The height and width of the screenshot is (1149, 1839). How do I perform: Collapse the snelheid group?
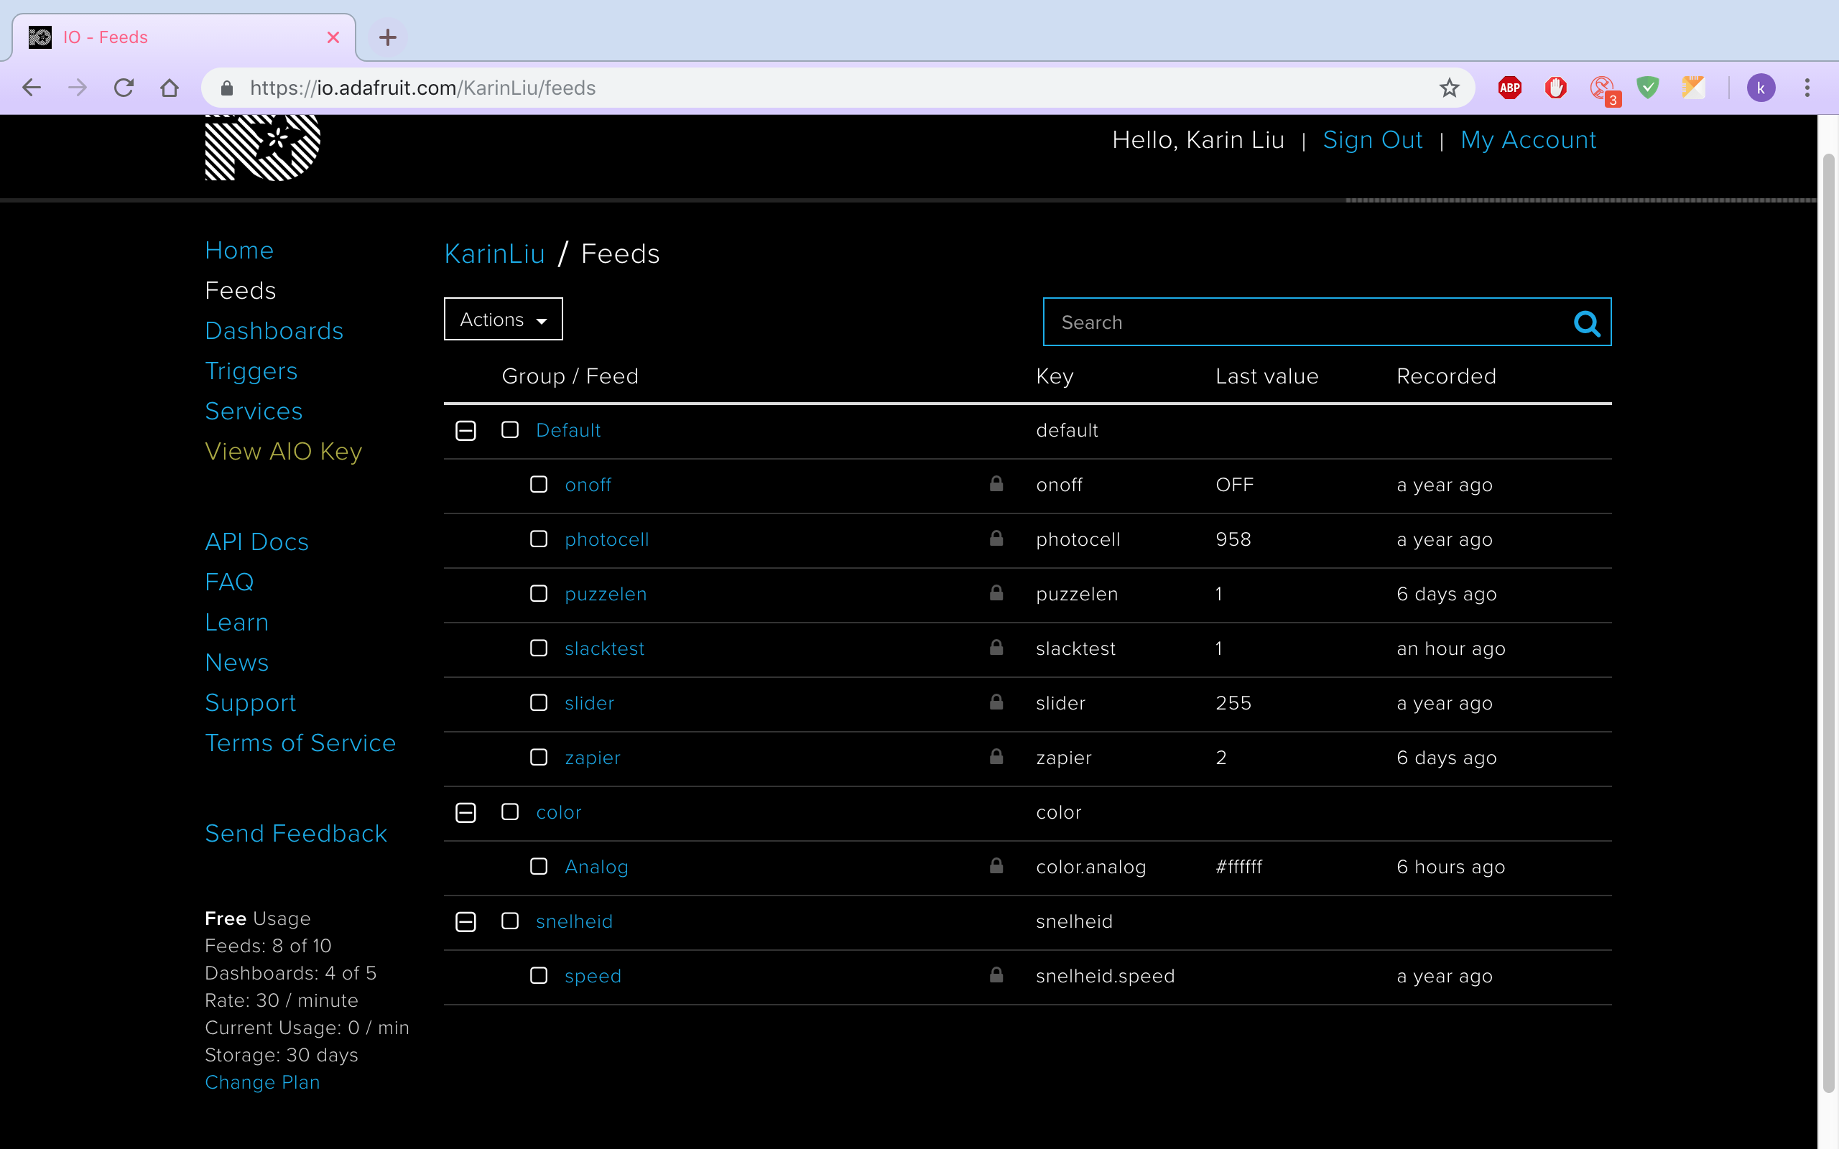click(x=465, y=922)
